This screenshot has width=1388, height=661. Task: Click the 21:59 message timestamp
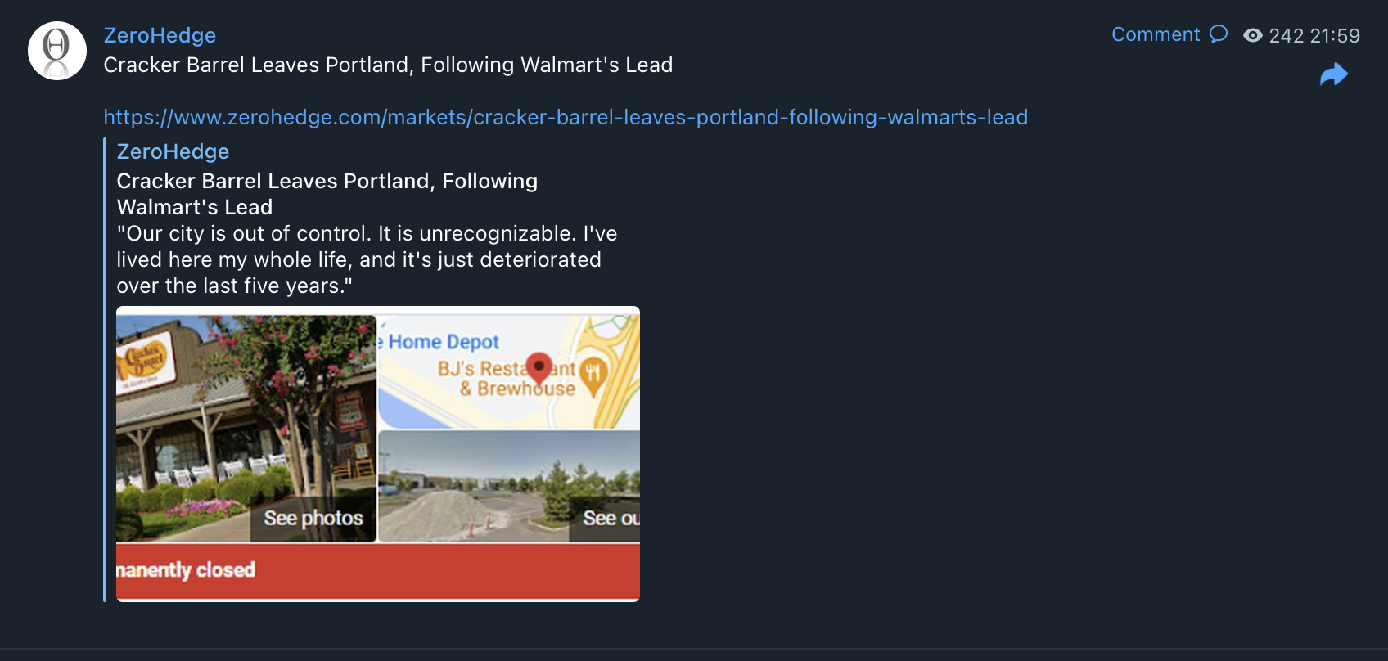[x=1335, y=36]
